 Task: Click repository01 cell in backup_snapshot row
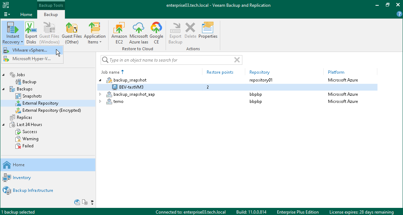(261, 80)
